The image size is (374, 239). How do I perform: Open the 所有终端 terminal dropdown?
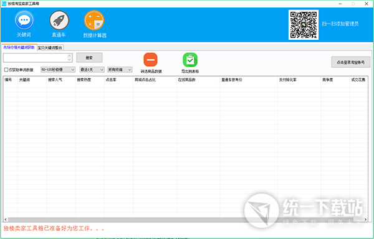120,70
